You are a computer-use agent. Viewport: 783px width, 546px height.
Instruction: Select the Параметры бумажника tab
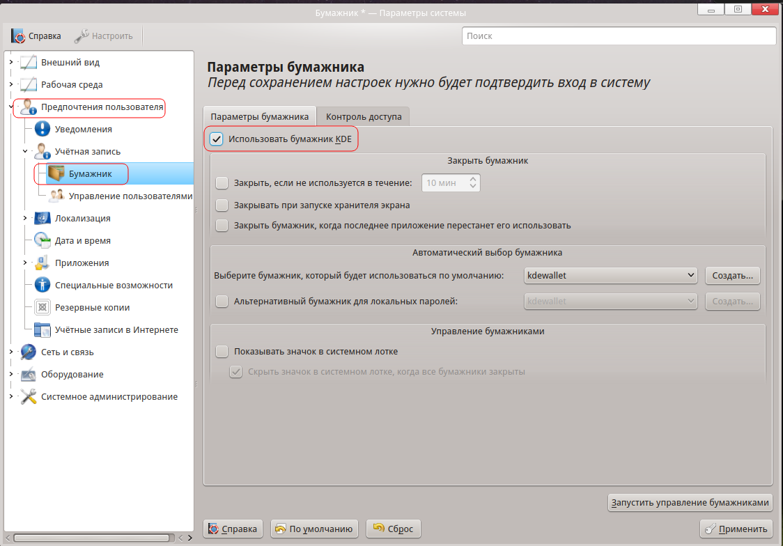click(x=260, y=116)
